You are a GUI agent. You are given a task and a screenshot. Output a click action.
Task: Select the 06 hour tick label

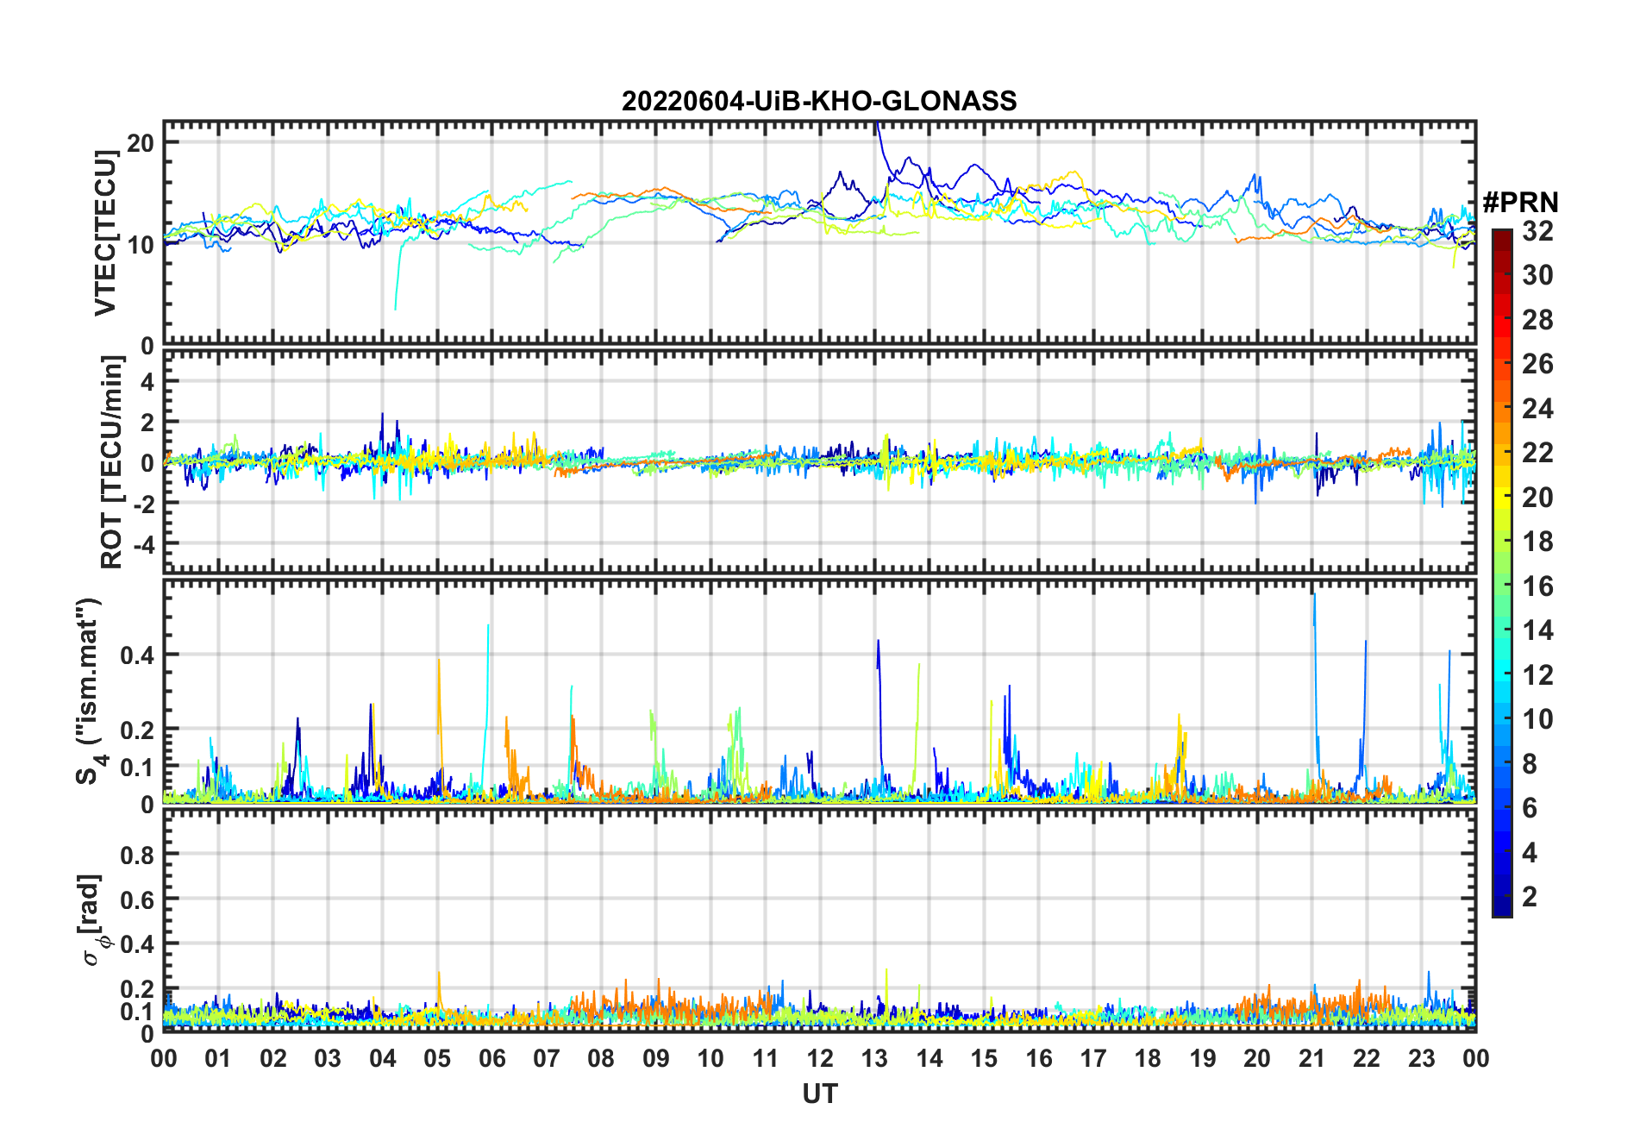point(491,1058)
